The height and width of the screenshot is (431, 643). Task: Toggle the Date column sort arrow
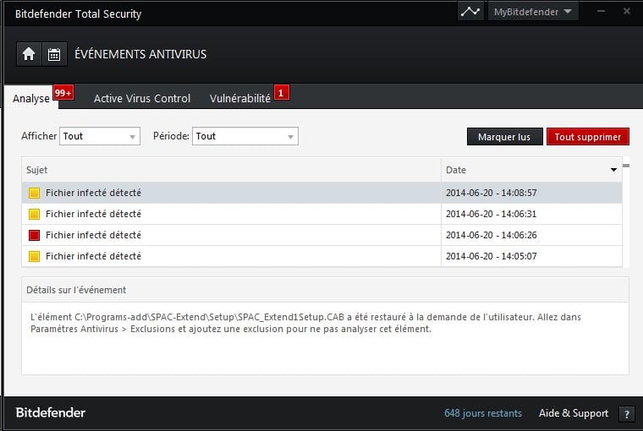[x=613, y=170]
